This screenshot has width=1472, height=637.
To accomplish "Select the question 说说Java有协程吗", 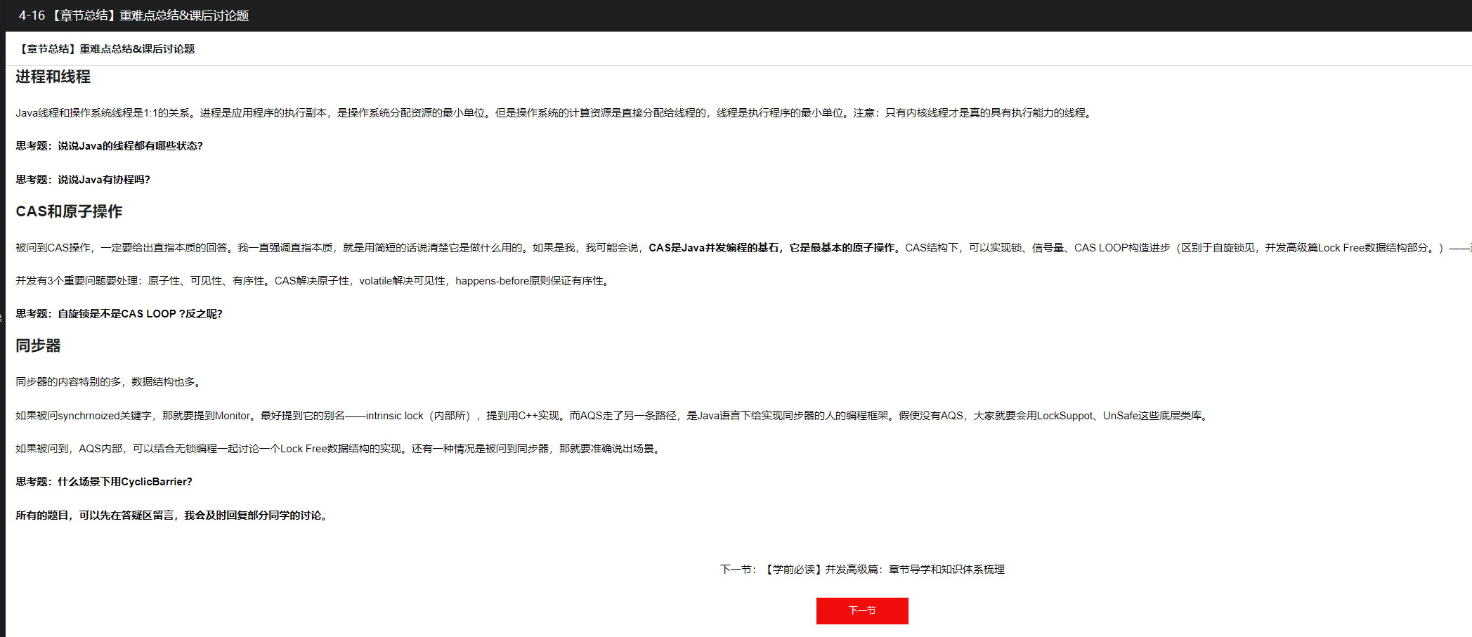I will click(x=83, y=180).
